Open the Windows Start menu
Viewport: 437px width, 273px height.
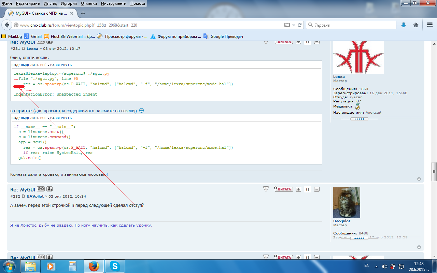[x=9, y=266]
